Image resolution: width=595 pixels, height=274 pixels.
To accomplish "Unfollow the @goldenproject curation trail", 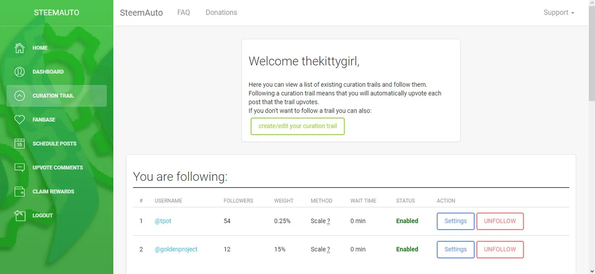I will coord(500,249).
